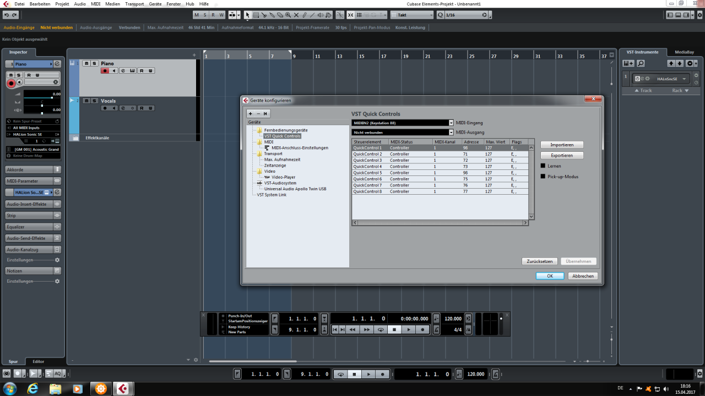Toggle record enable on Piano track
Viewport: 705px width, 396px height.
[105, 71]
